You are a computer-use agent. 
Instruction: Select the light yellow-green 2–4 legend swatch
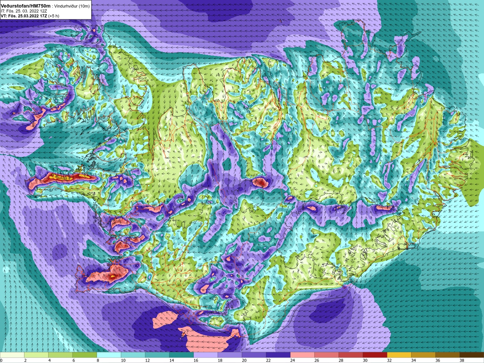[x=36, y=355]
